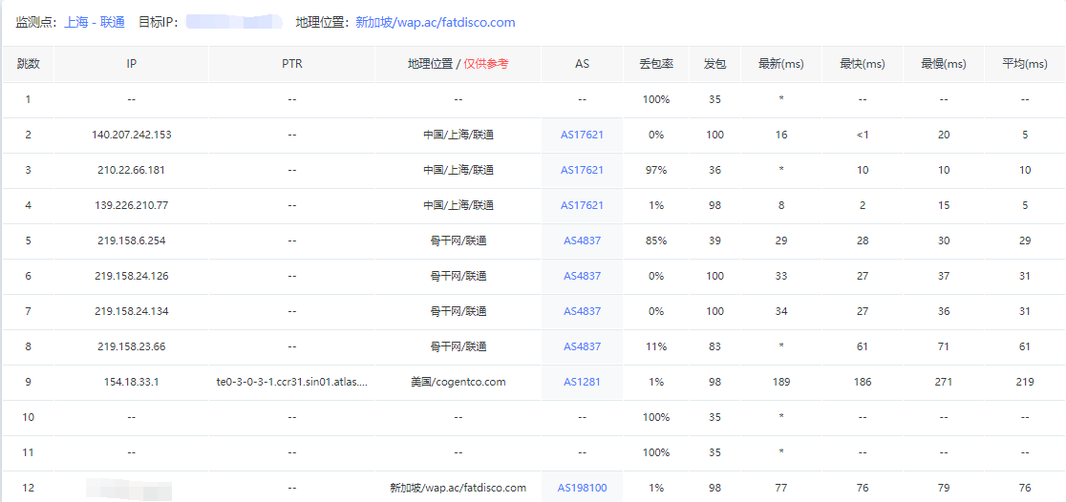The image size is (1066, 502).
Task: Open AS17621 link for 210.22.66.181
Action: (x=582, y=170)
